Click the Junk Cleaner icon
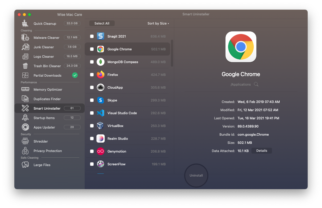 pos(25,47)
